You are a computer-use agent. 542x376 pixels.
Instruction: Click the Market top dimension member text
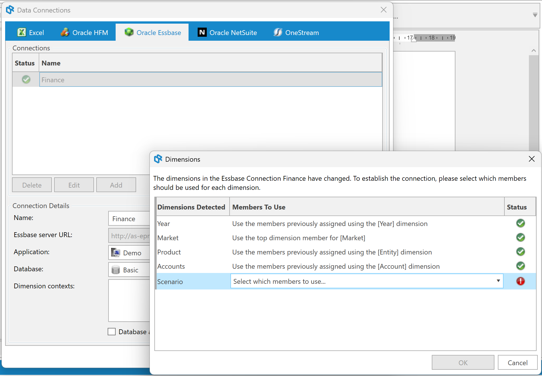298,238
